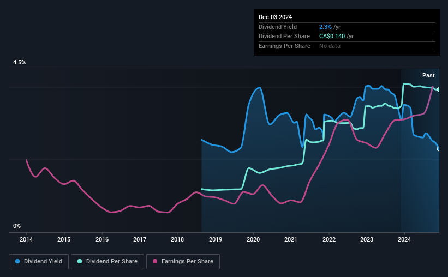This screenshot has height=277, width=448.
Task: Click the blue Dividend Yield legend dot
Action: point(17,261)
